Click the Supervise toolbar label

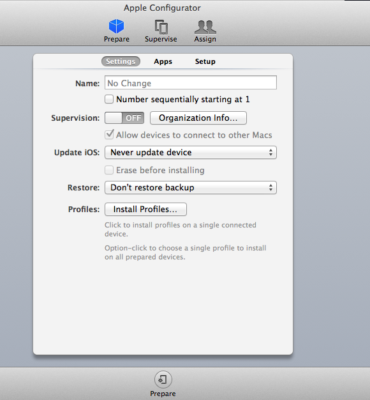[161, 39]
